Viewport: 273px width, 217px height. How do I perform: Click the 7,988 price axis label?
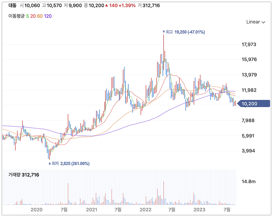click(248, 121)
